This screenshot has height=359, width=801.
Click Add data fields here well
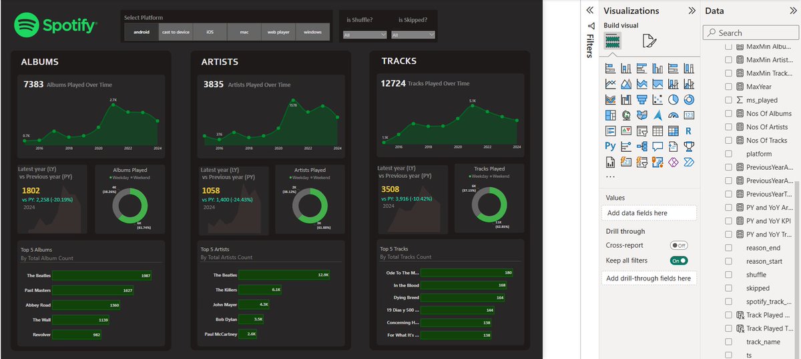(649, 213)
